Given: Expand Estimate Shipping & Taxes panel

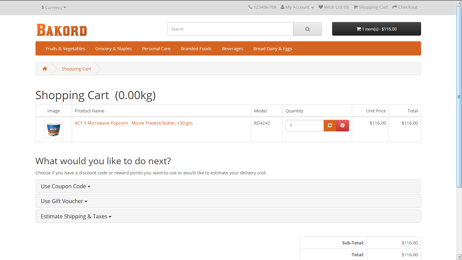Looking at the screenshot, I should click(x=76, y=216).
